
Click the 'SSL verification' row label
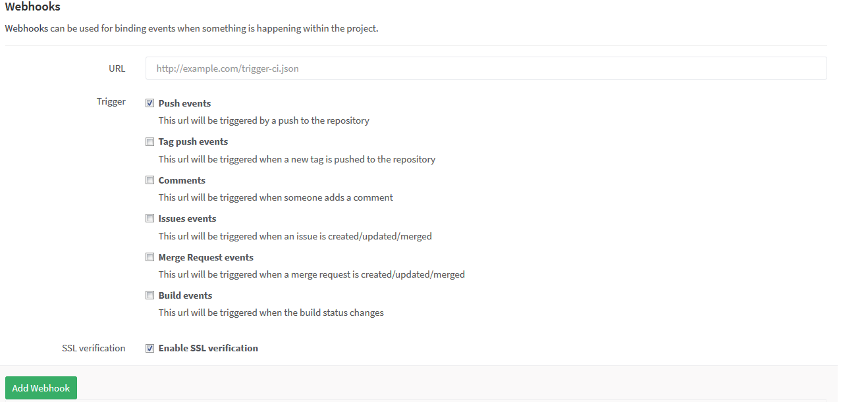(94, 348)
